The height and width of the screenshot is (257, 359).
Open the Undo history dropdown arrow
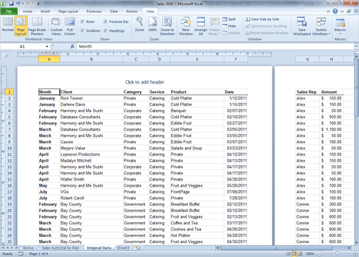point(23,3)
